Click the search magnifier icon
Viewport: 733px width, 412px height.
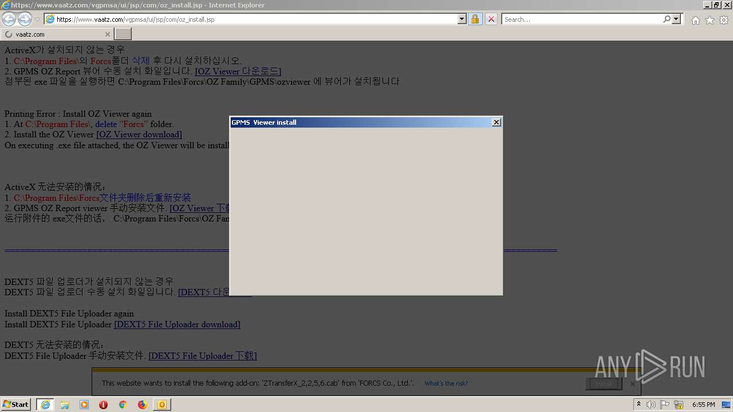click(667, 19)
